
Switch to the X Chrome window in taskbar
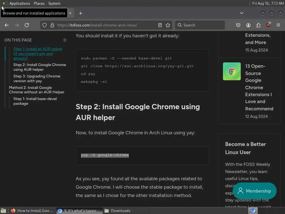[80, 211]
